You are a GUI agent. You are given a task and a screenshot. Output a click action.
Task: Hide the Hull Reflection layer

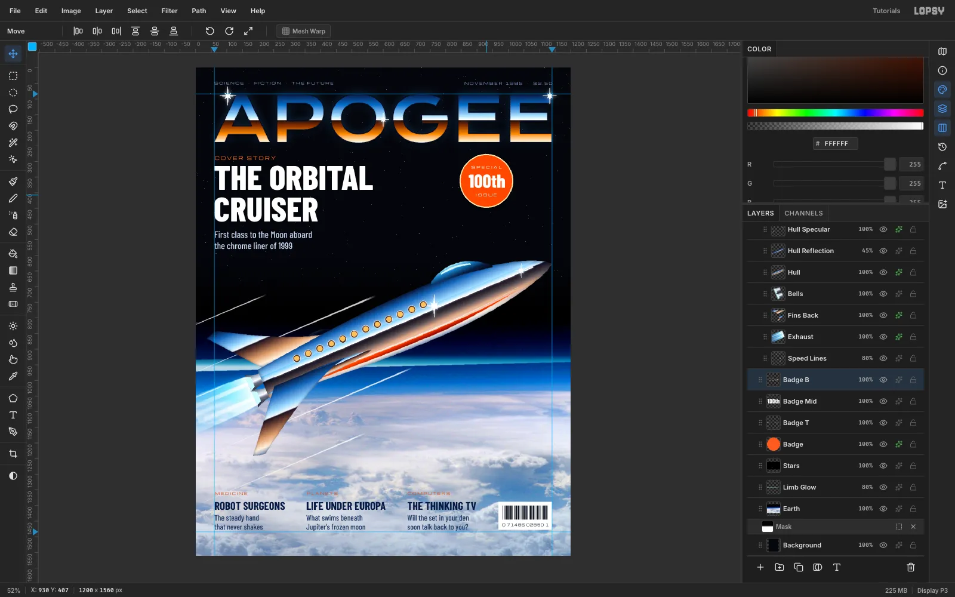click(883, 251)
